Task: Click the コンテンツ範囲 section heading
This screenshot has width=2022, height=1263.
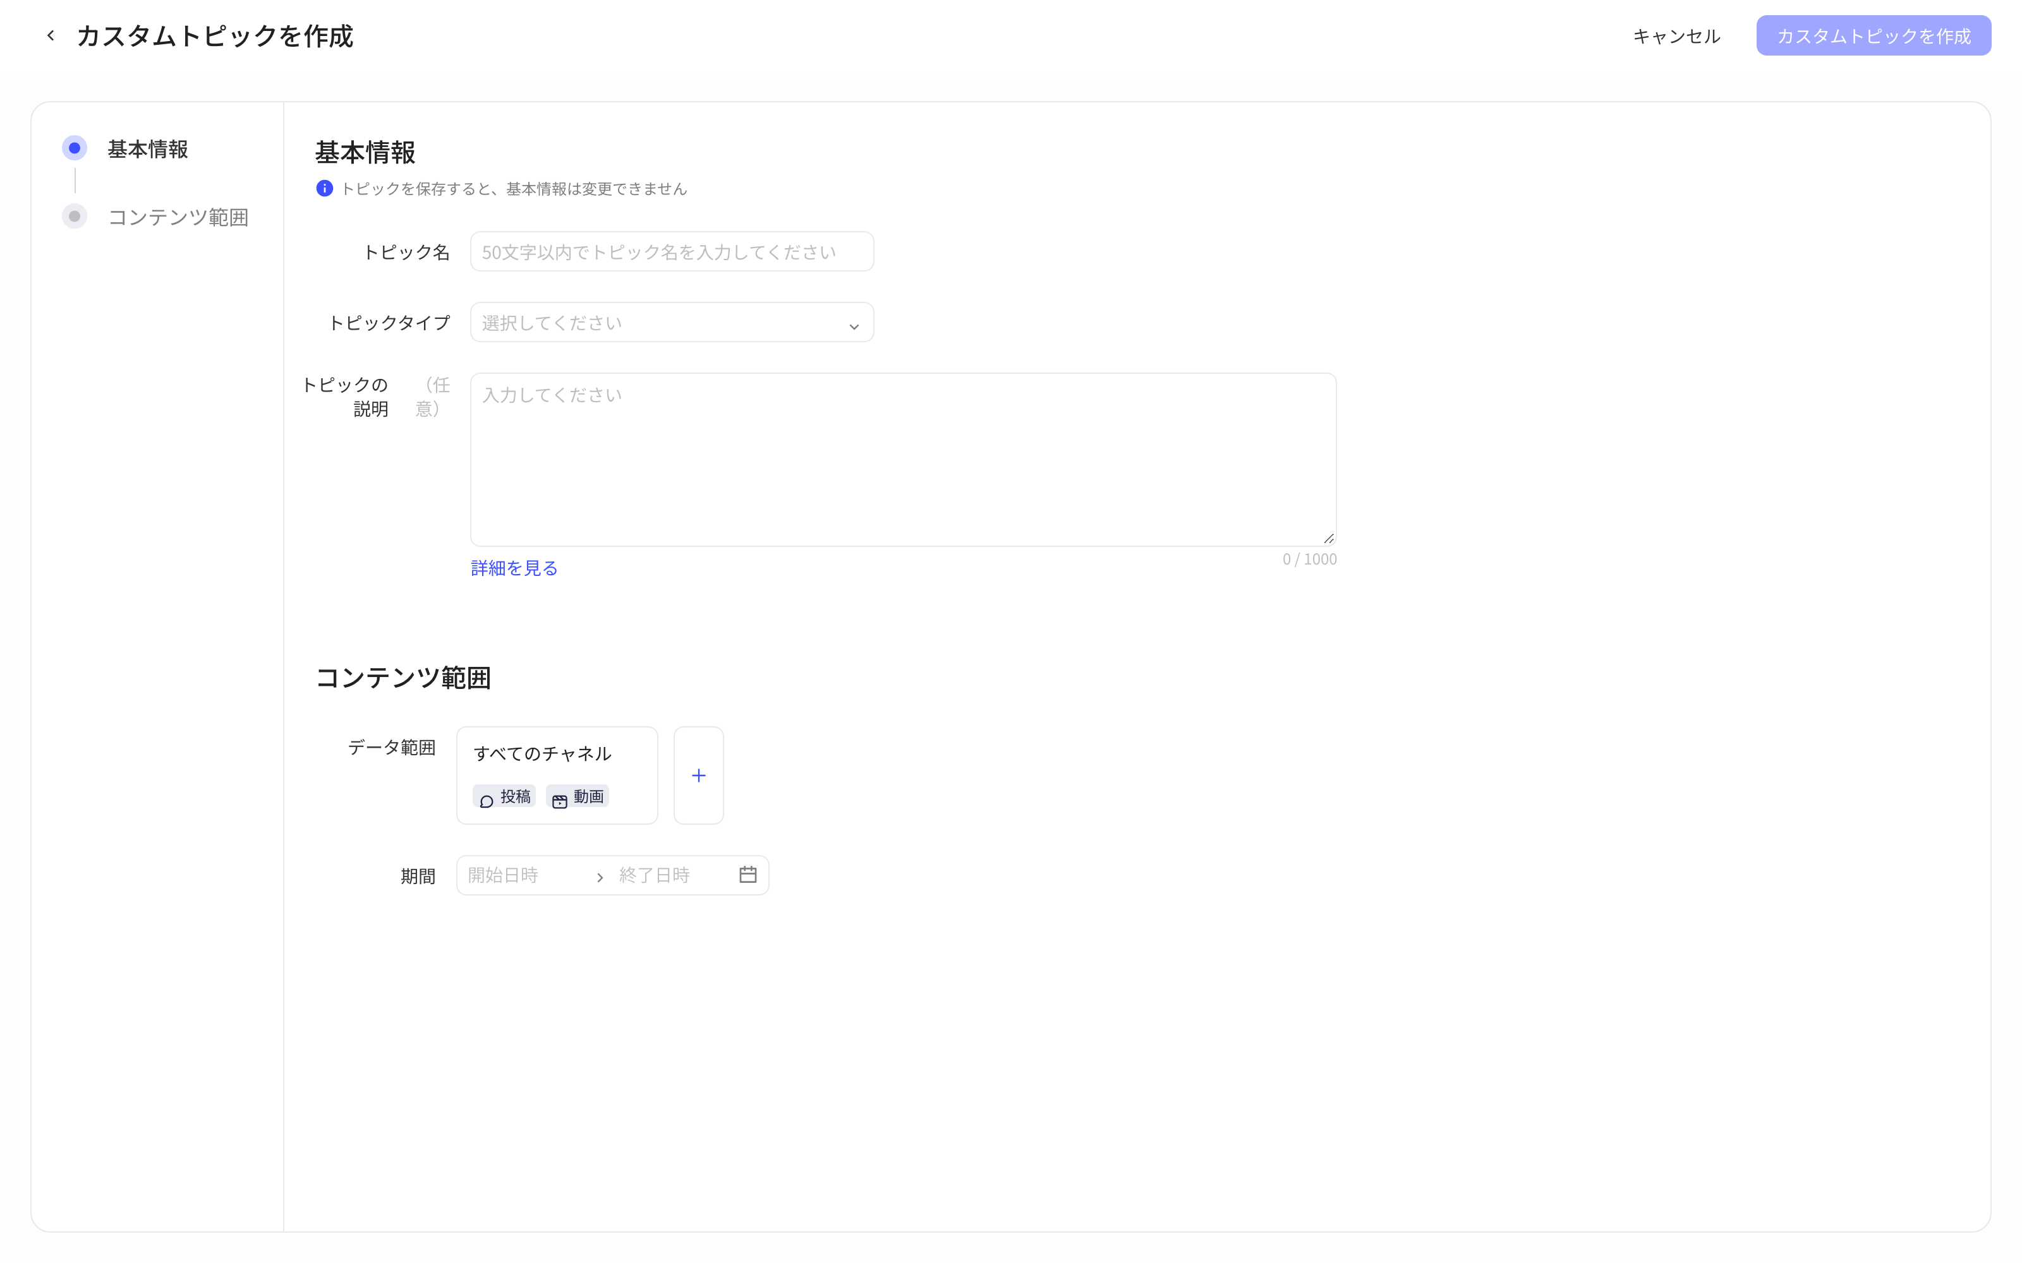Action: tap(403, 678)
